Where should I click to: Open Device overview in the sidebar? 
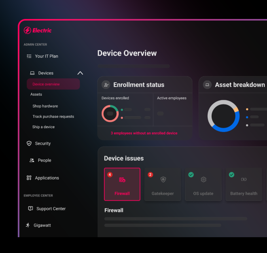pyautogui.click(x=46, y=84)
